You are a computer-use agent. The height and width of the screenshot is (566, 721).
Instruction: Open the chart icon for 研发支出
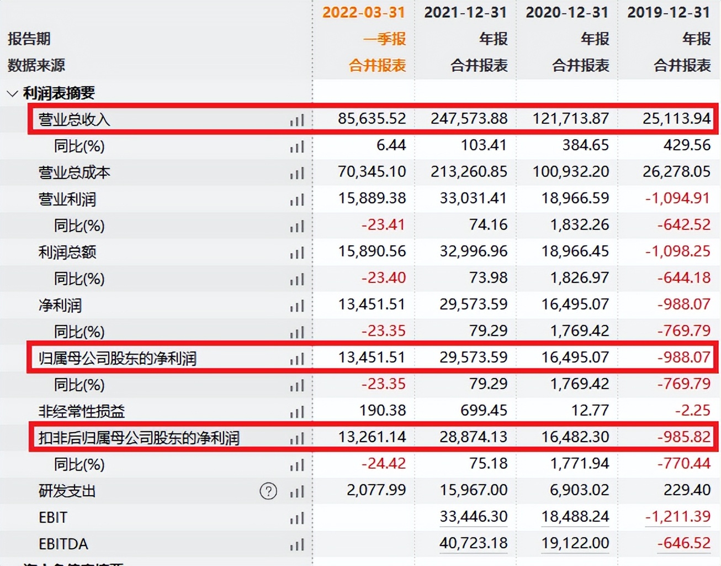tap(297, 491)
